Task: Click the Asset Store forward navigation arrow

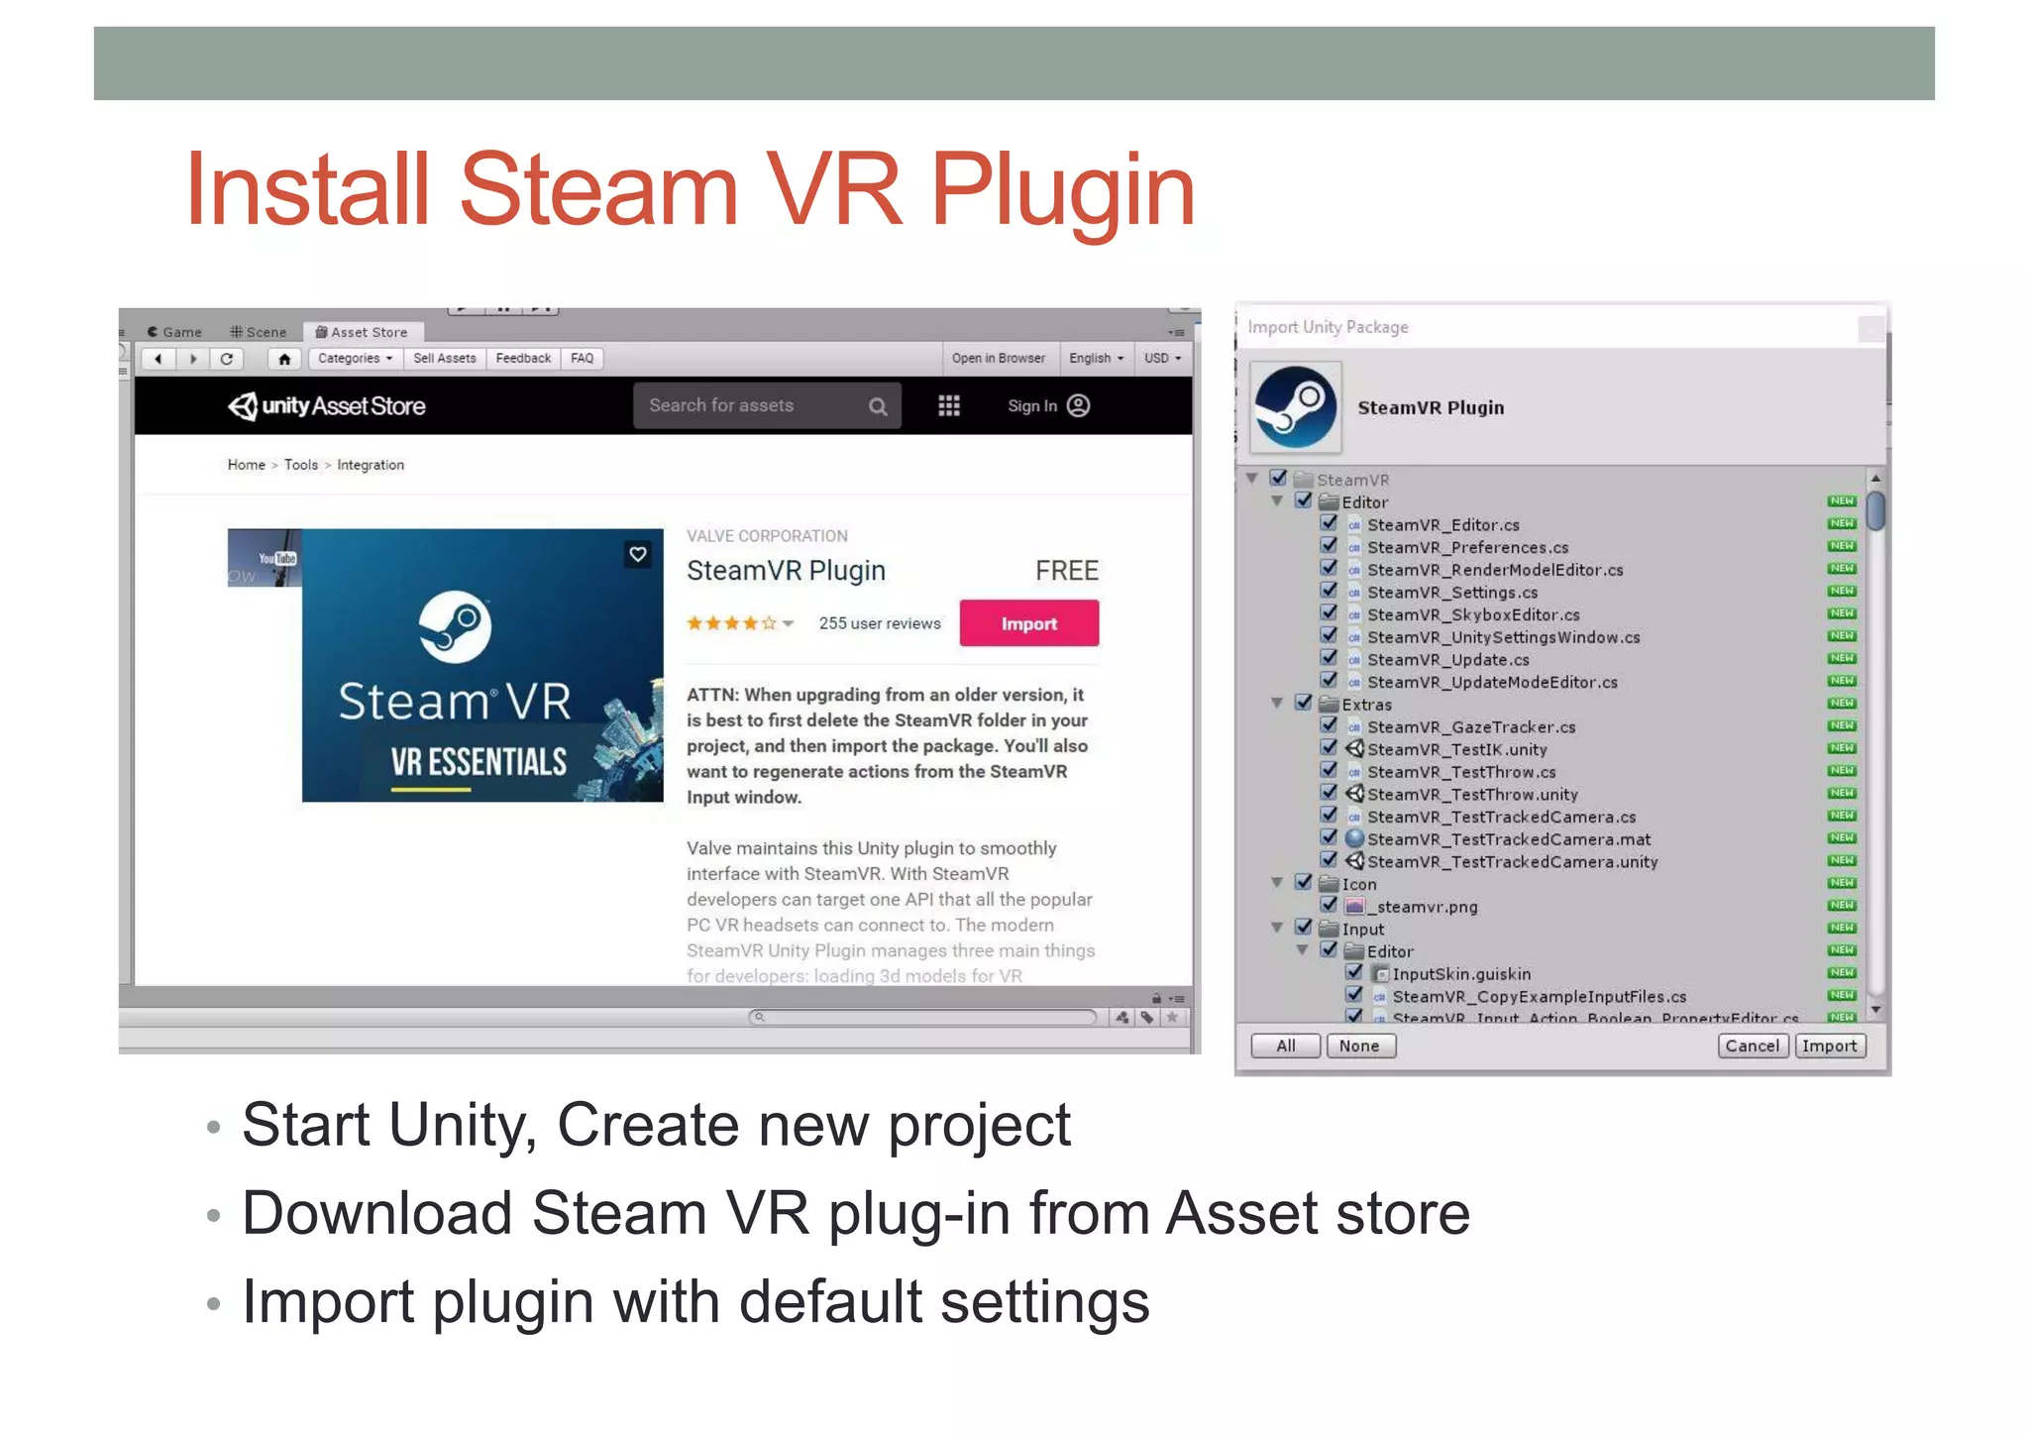Action: (x=193, y=359)
